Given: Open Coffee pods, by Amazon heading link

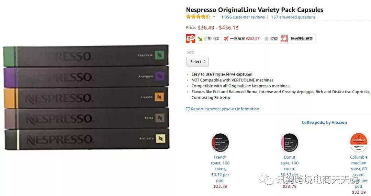Looking at the screenshot, I should (324, 122).
